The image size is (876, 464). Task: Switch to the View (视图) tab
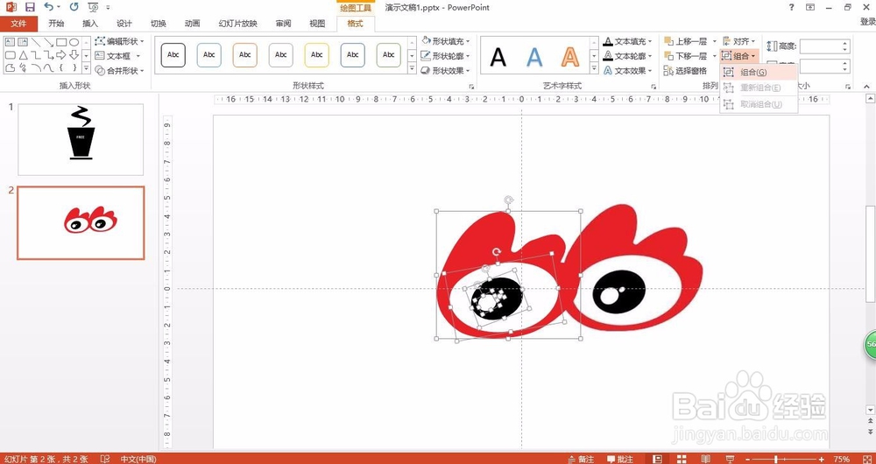pos(317,24)
